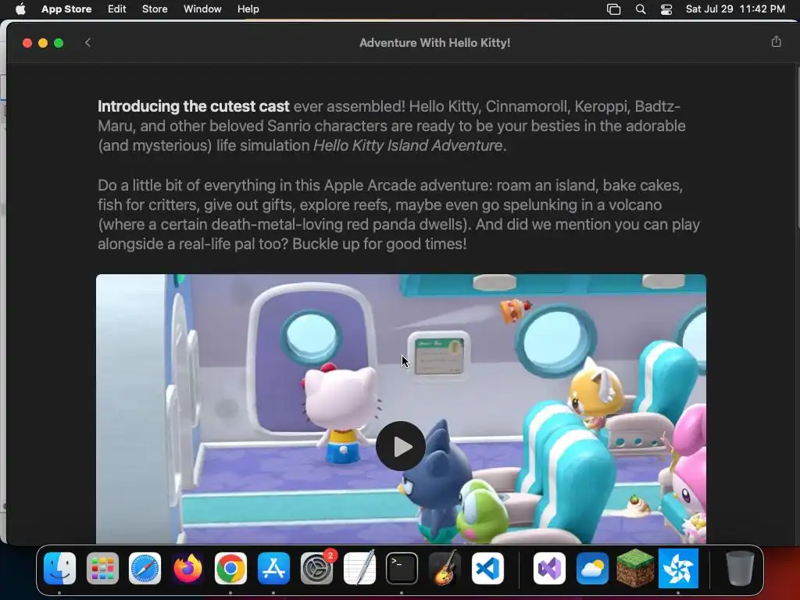Go back using the chevron arrow
Viewport: 800px width, 600px height.
87,43
